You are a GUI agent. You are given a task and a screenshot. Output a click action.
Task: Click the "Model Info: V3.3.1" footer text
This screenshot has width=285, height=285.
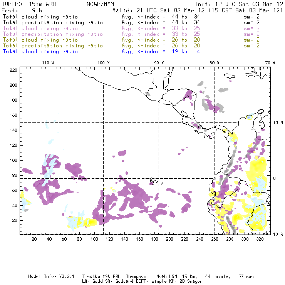point(51,277)
